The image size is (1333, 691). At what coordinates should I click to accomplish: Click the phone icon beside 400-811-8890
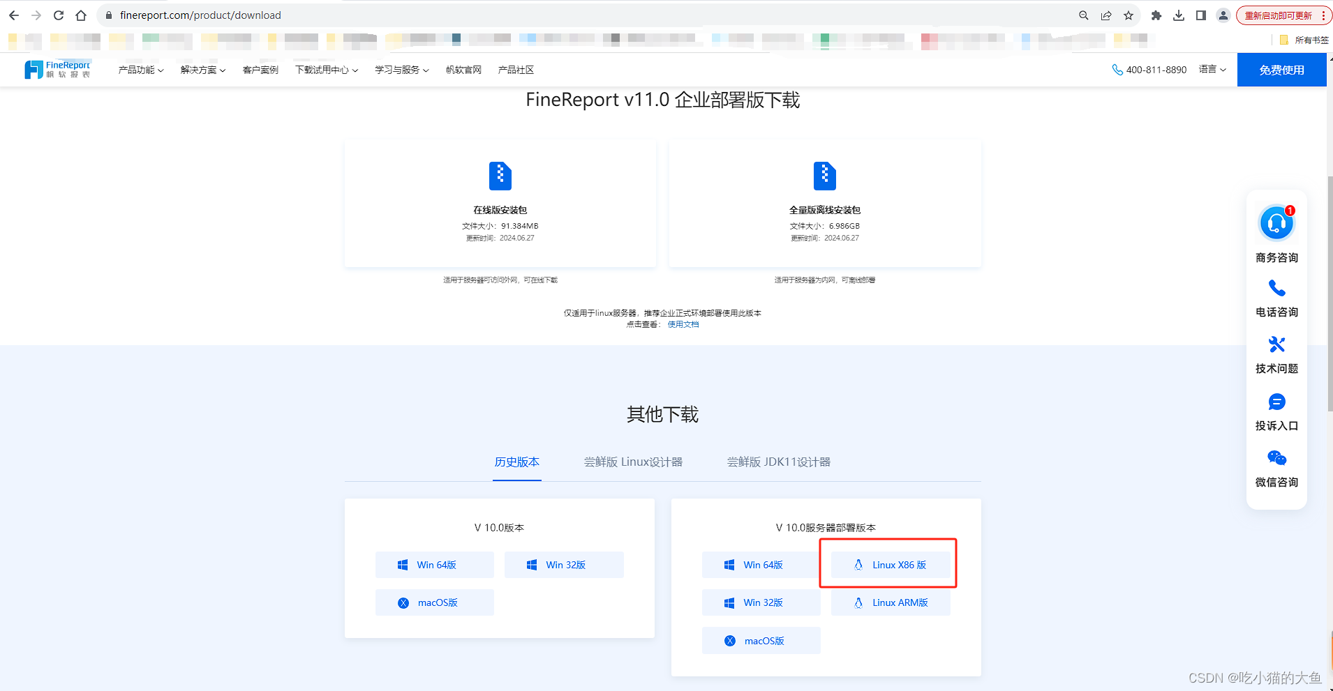(x=1117, y=70)
